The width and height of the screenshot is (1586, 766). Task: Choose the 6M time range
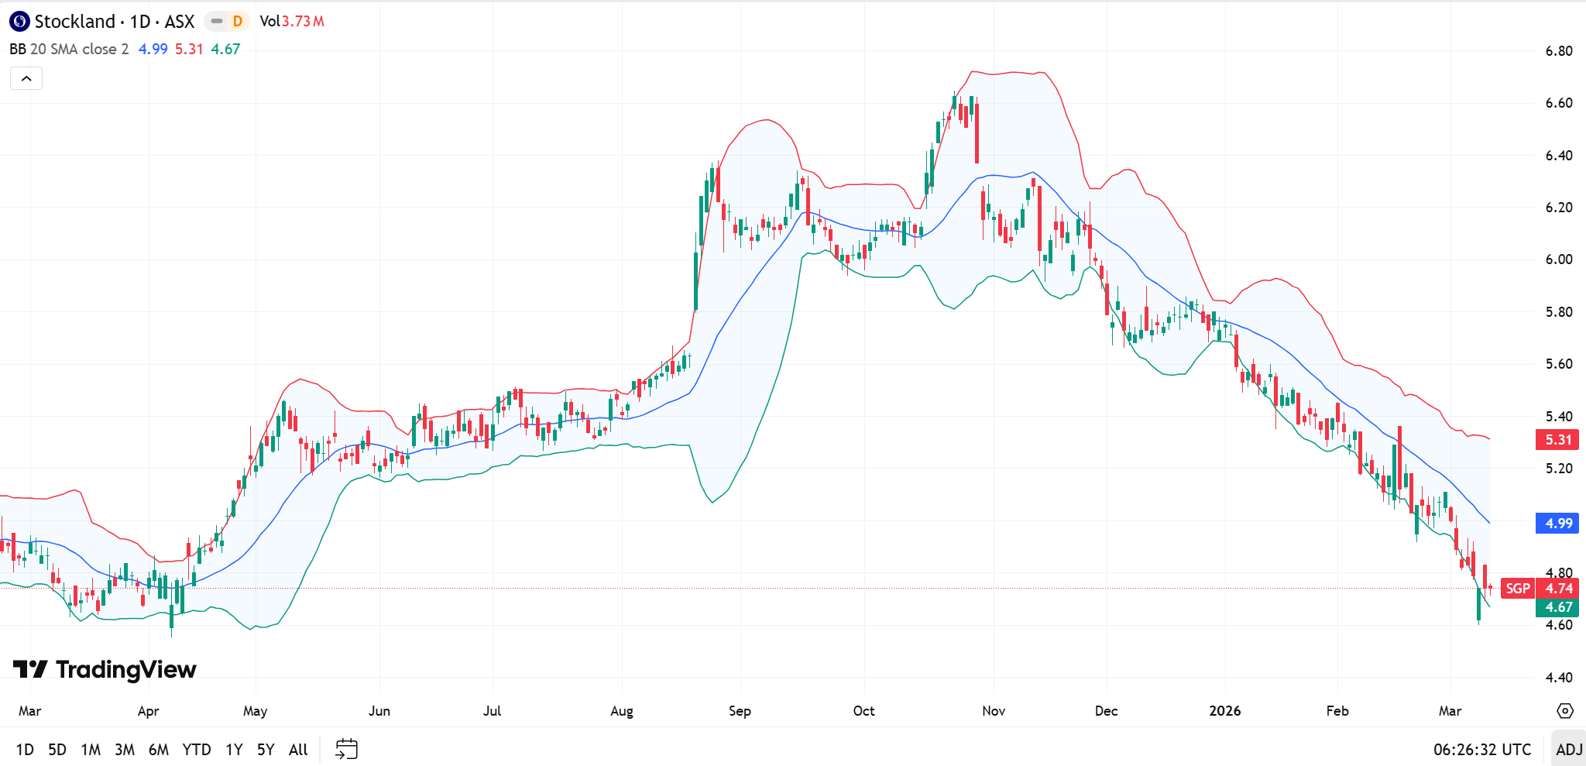159,749
